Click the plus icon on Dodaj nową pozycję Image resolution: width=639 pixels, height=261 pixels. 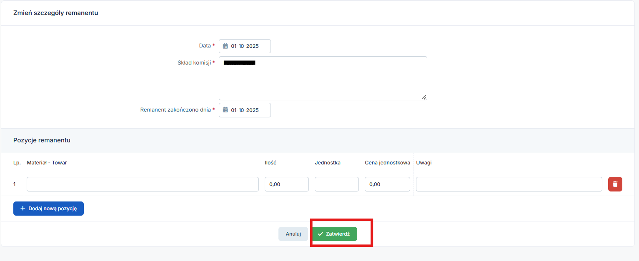23,209
